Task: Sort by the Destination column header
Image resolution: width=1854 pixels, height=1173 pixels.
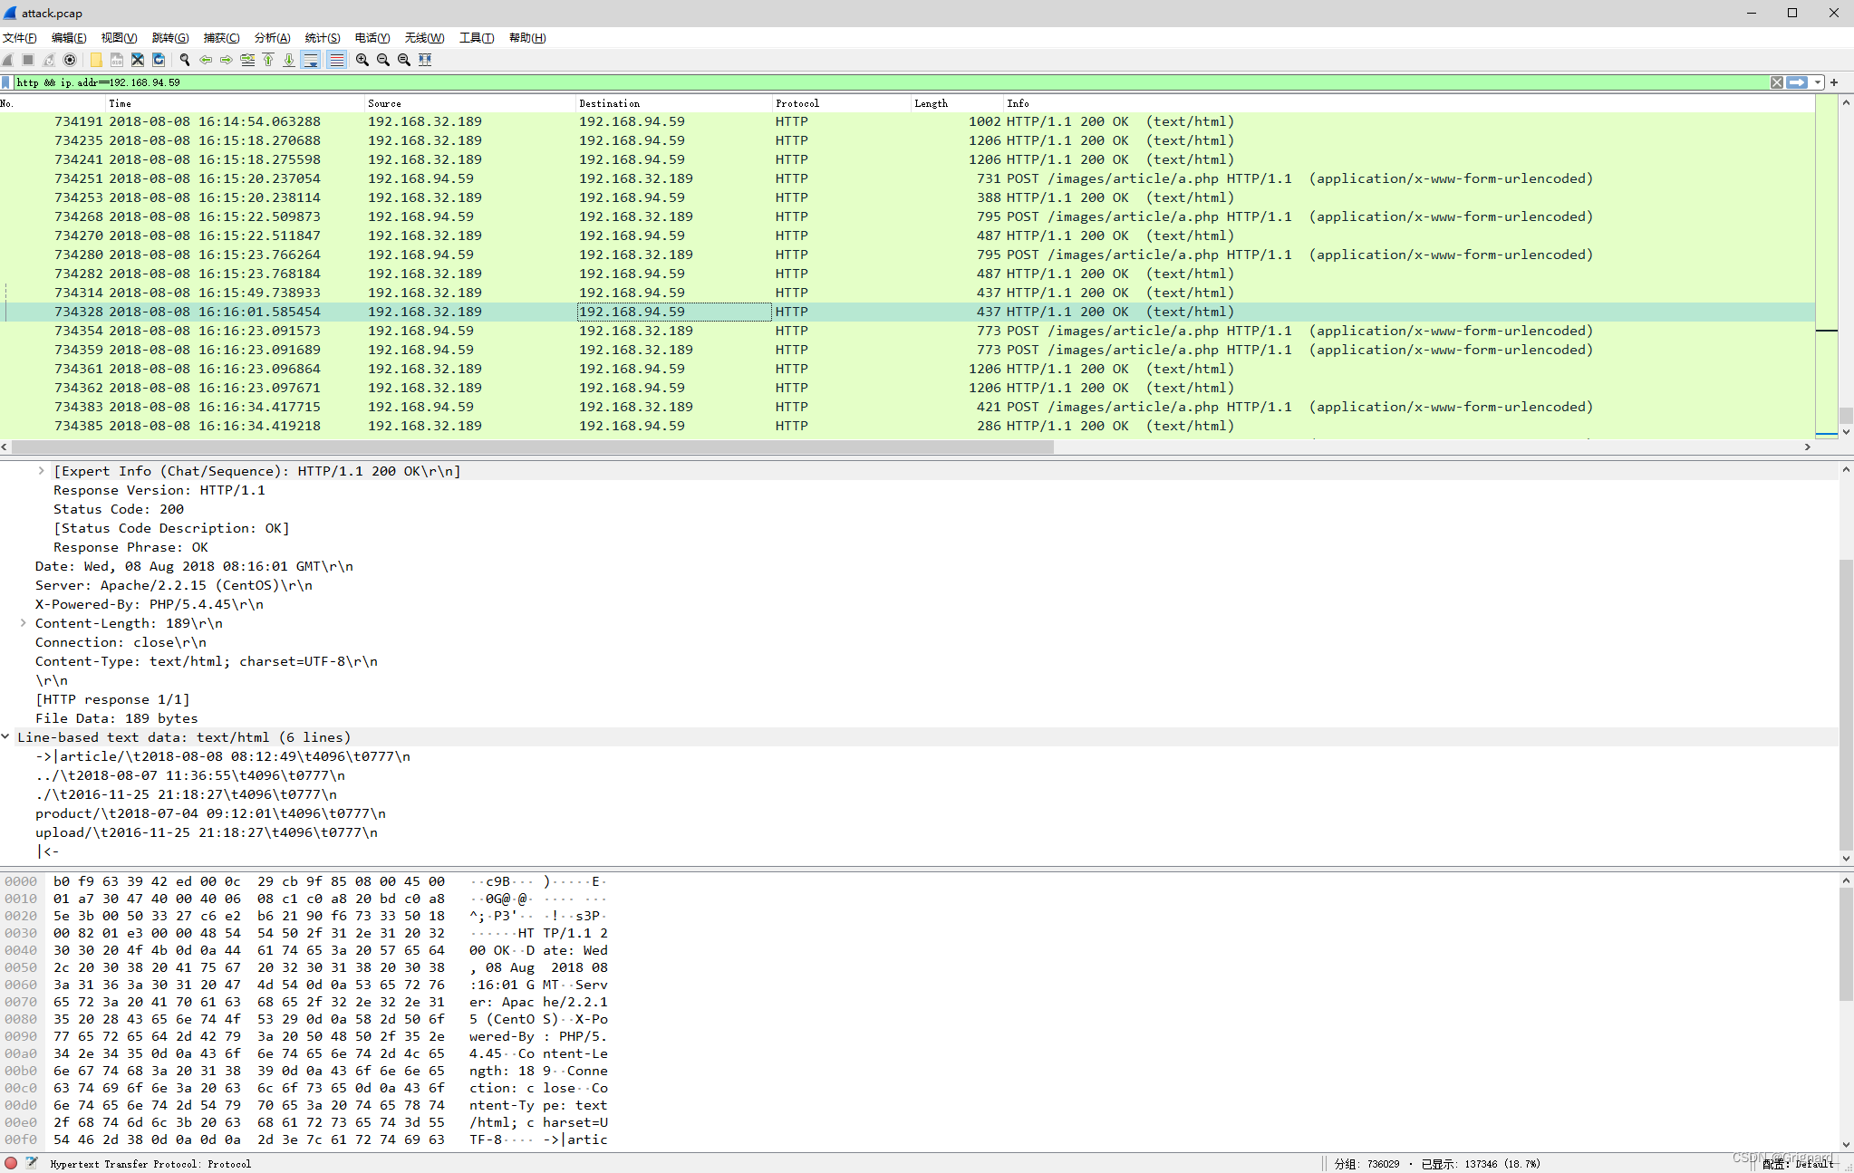Action: click(x=673, y=103)
